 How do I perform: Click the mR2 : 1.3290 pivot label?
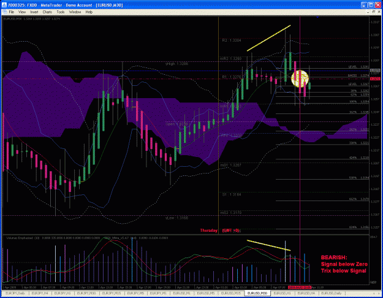pos(230,59)
